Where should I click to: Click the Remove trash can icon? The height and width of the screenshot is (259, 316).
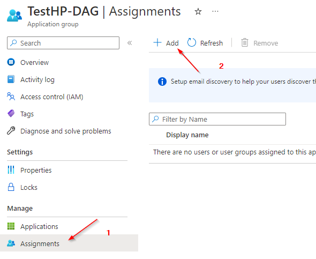coord(245,42)
